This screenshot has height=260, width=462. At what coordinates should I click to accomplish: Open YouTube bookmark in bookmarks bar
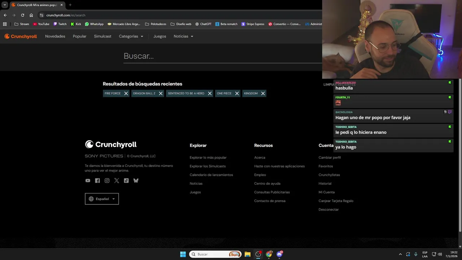coord(41,24)
